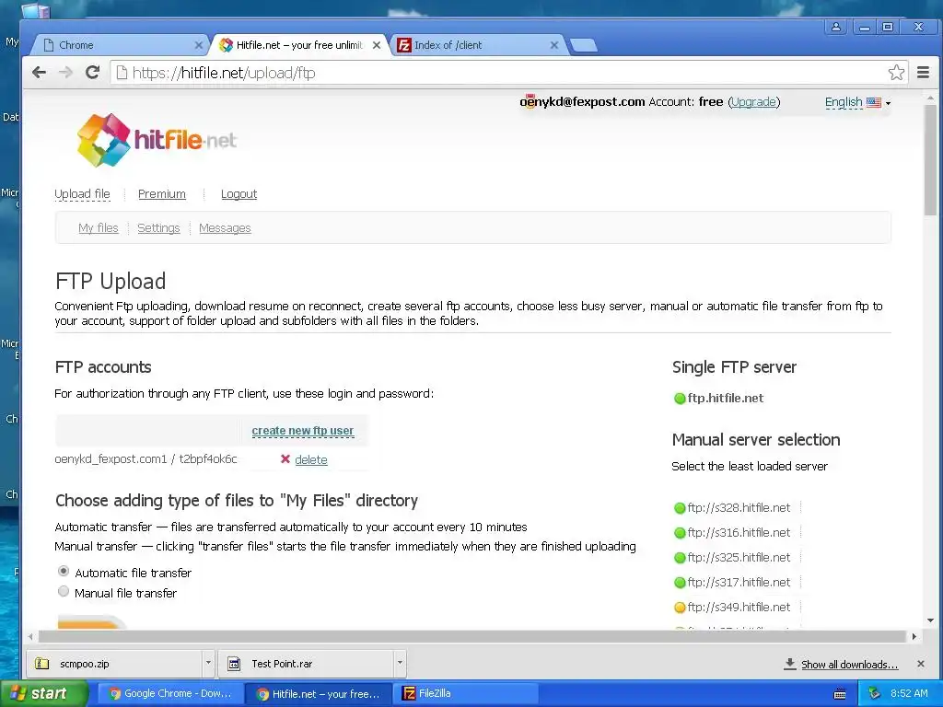Click the vertical scrollbar down arrow

(930, 620)
